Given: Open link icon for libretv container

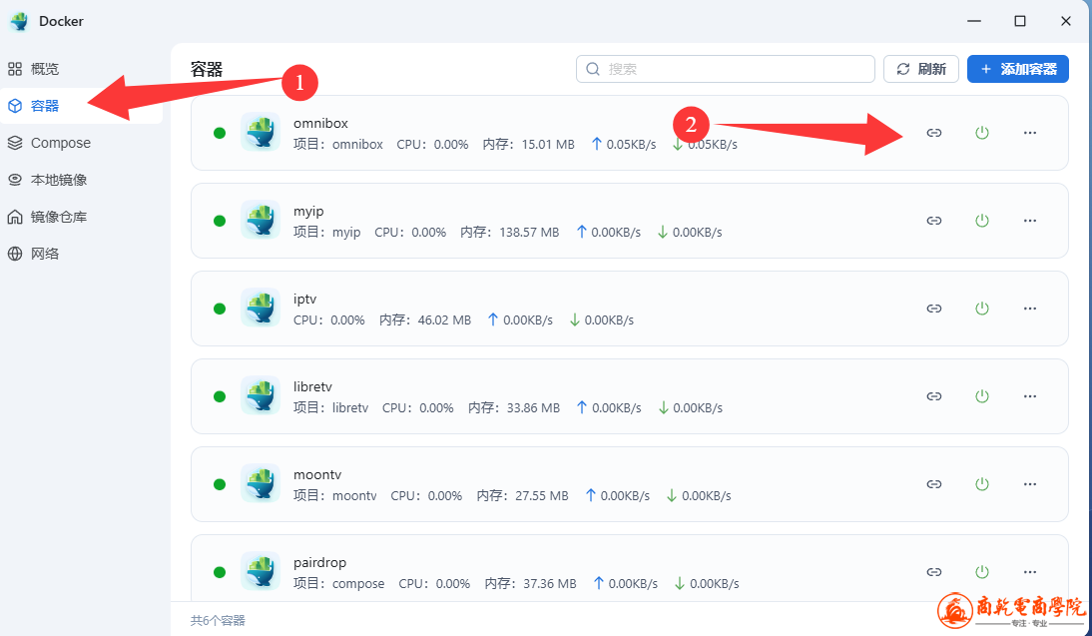Looking at the screenshot, I should click(934, 396).
